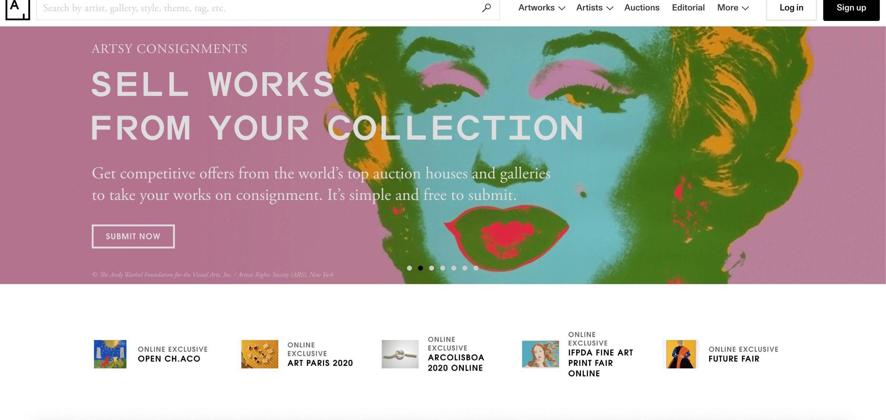Click the Sign up button
This screenshot has width=886, height=420.
[x=851, y=8]
